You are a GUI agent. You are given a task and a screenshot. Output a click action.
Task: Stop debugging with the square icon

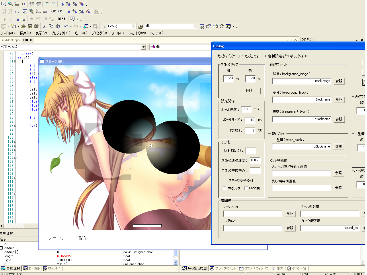[x=18, y=19]
